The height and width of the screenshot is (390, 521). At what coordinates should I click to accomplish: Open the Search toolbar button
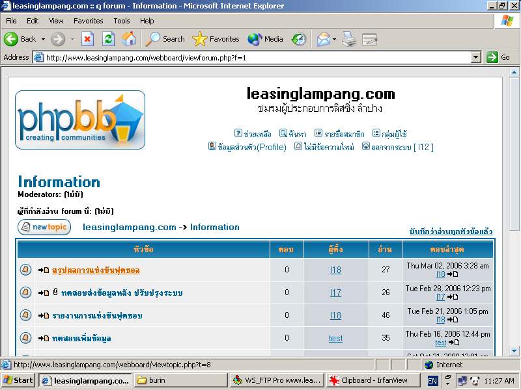pyautogui.click(x=165, y=39)
